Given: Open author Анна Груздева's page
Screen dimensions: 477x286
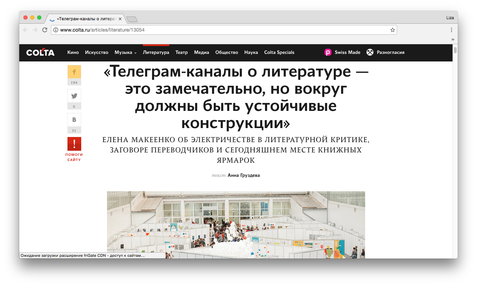Looking at the screenshot, I should 244,175.
